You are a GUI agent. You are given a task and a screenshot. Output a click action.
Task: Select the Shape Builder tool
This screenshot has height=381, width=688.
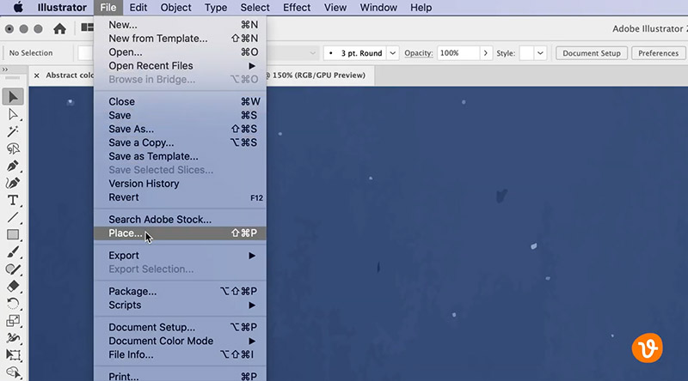click(x=13, y=372)
